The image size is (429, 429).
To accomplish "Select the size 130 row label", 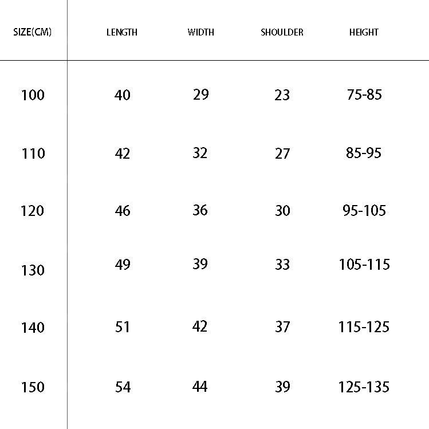I will [33, 270].
